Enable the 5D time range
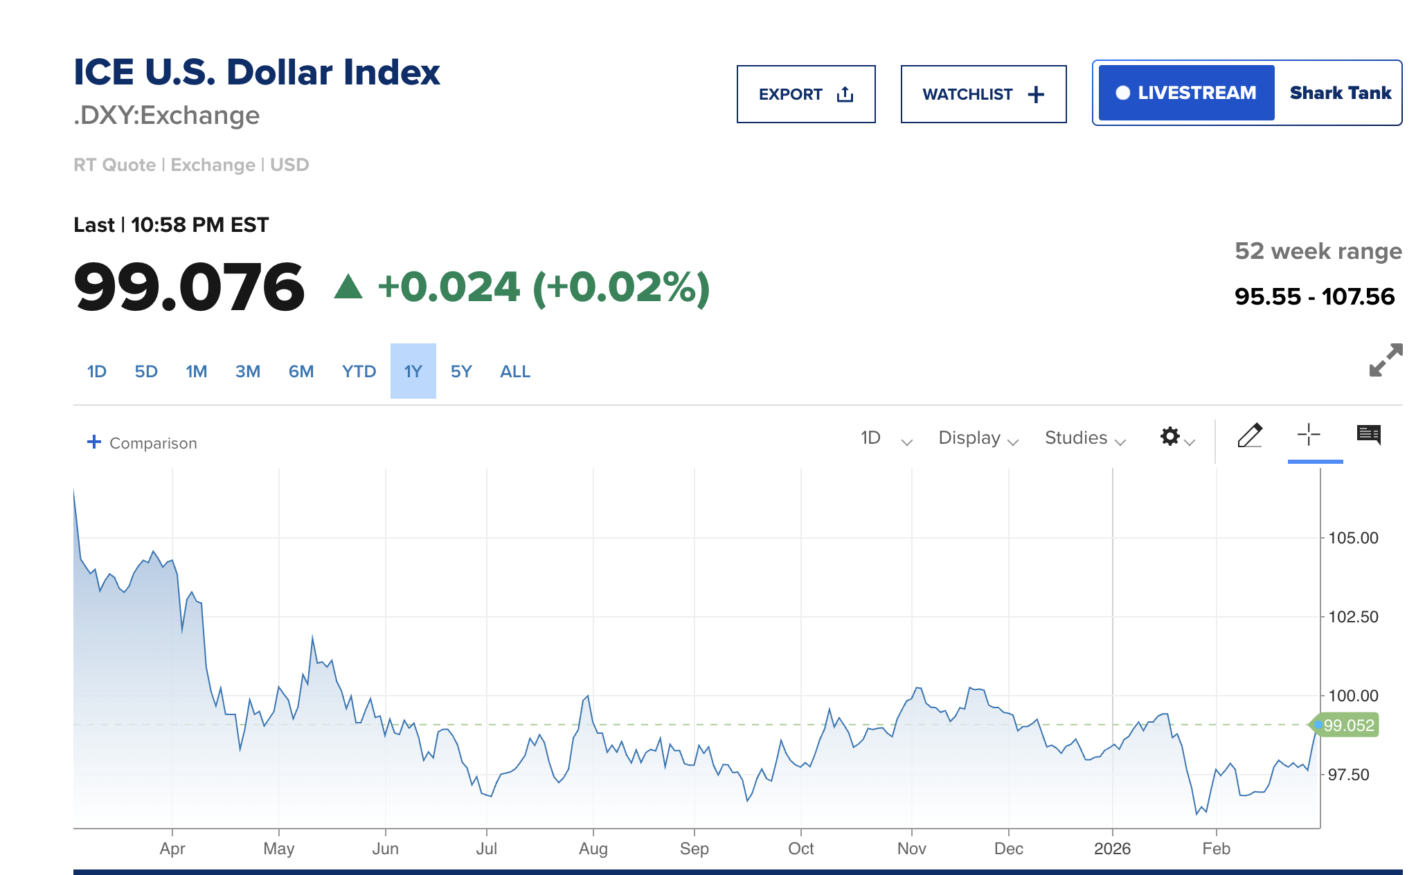The width and height of the screenshot is (1425, 875). (x=146, y=372)
